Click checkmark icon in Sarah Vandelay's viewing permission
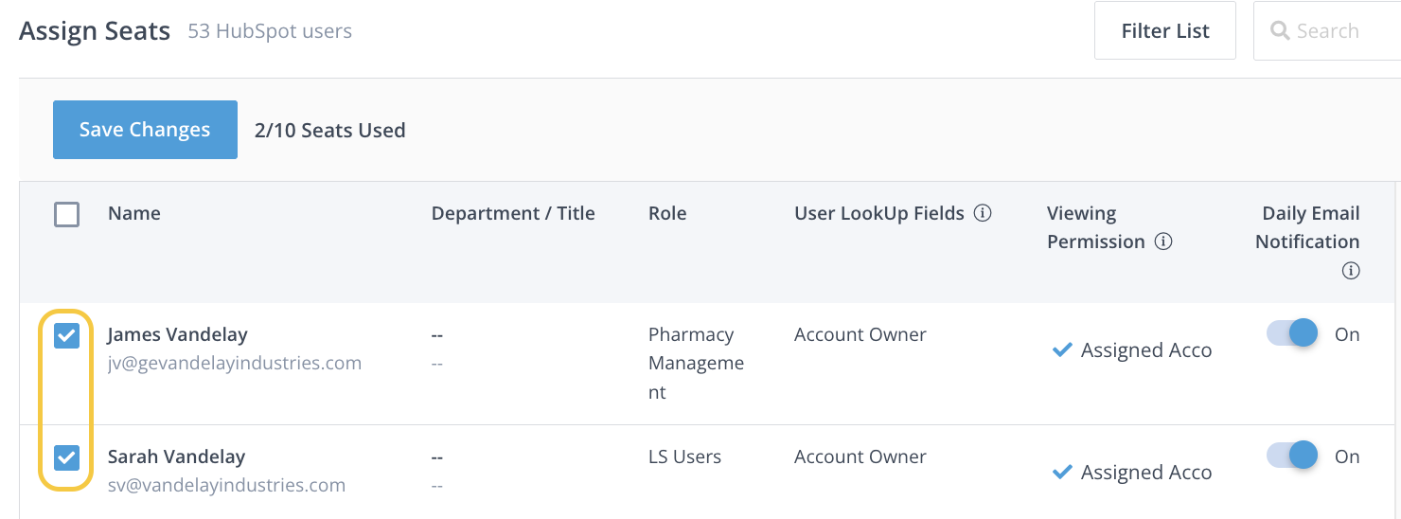Screen dimensions: 1401x519 click(x=1061, y=472)
